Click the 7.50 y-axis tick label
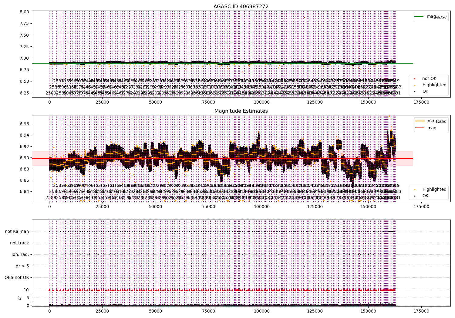Image resolution: width=455 pixels, height=318 pixels. pyautogui.click(x=25, y=35)
